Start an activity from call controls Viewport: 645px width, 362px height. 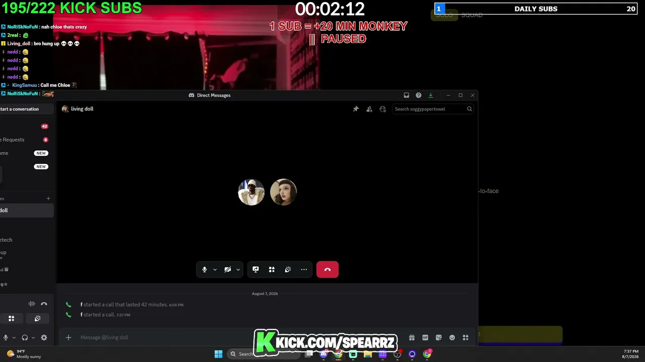click(272, 269)
